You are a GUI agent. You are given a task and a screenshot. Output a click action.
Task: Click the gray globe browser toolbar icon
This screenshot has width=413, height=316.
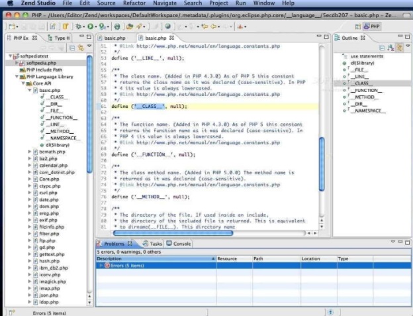[167, 26]
